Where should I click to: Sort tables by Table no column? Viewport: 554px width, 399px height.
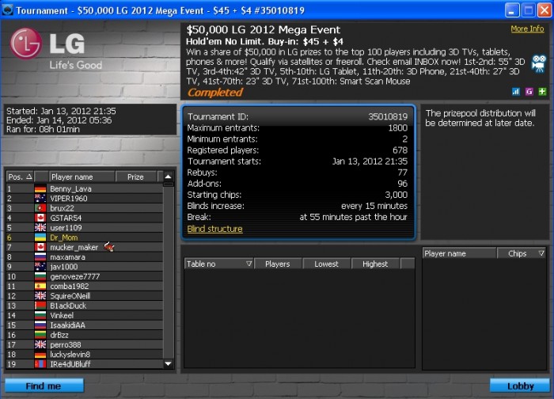[218, 264]
